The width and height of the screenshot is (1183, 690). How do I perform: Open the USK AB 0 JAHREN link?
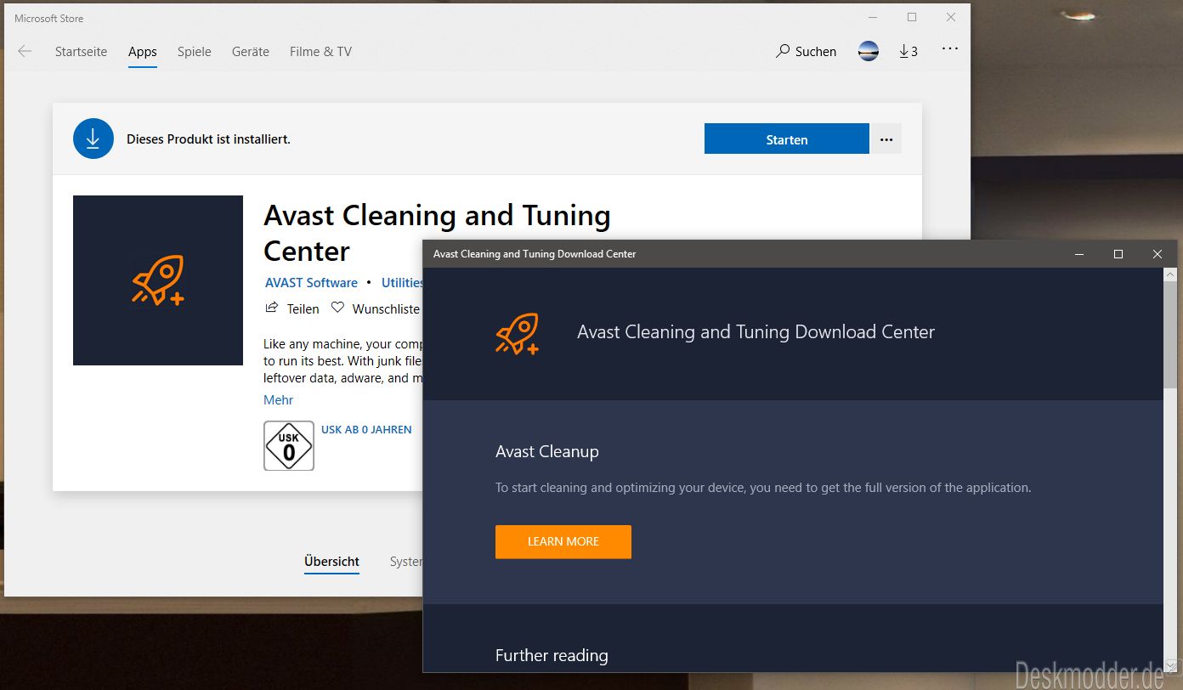tap(366, 430)
